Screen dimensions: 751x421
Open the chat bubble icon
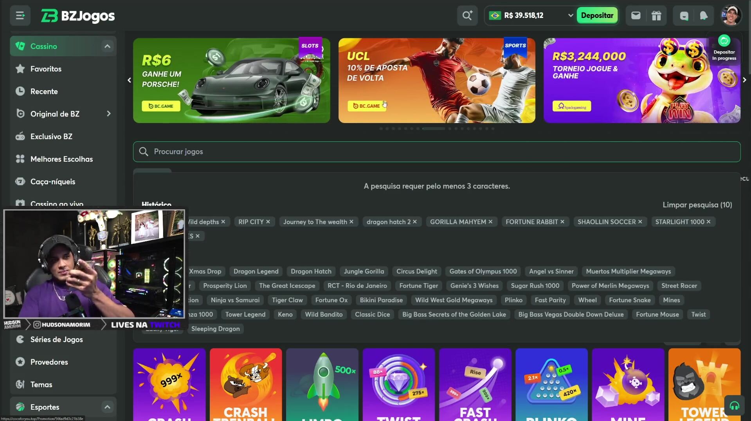click(684, 16)
